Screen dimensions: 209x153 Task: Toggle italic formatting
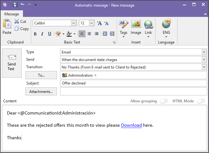click(x=42, y=34)
